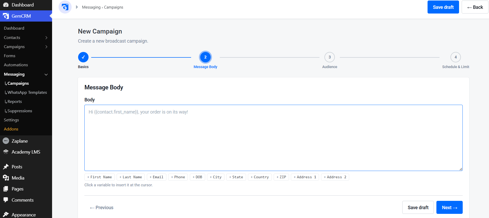
Task: Click the WordPress Dashboard gauge icon
Action: pyautogui.click(x=6, y=5)
